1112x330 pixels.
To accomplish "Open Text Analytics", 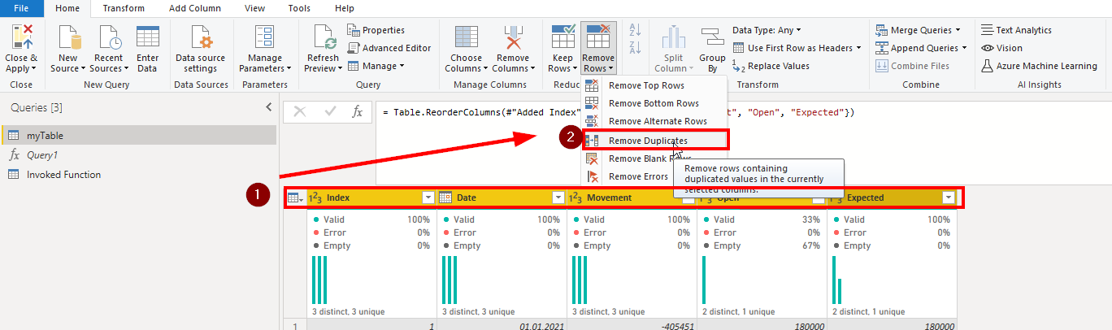I will click(1016, 30).
